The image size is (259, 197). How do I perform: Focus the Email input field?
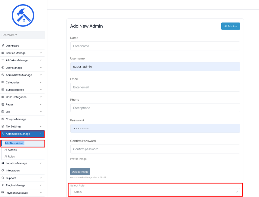tap(155, 87)
